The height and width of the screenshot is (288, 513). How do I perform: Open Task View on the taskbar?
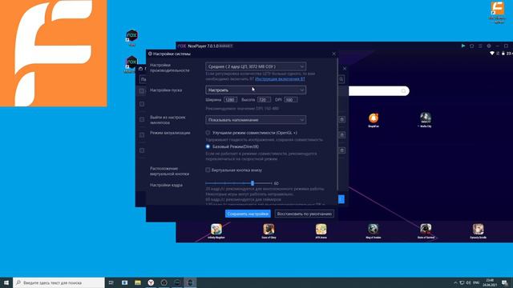tap(111, 282)
